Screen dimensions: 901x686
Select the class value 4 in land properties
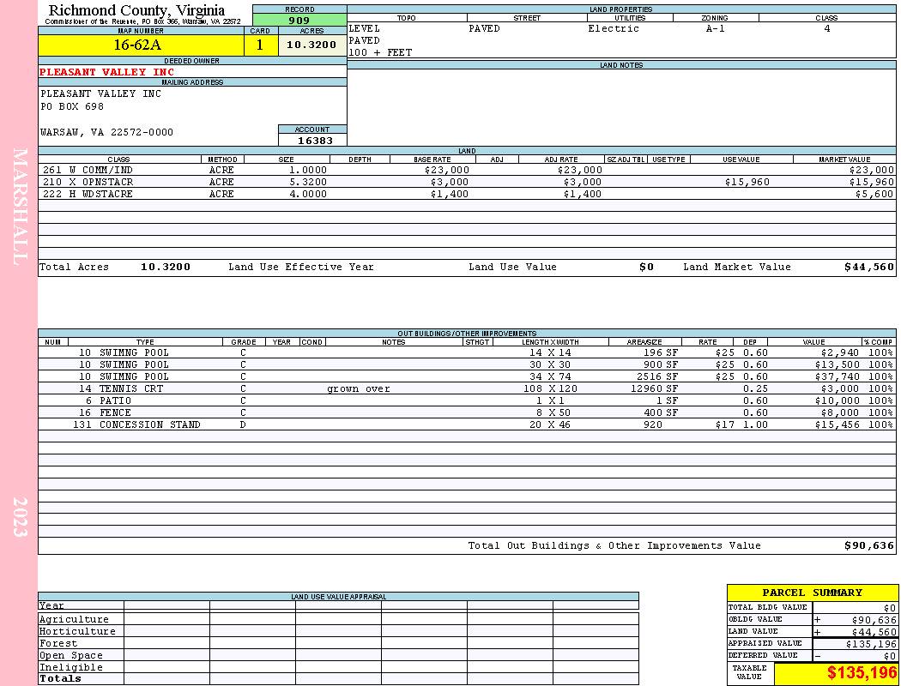[827, 28]
